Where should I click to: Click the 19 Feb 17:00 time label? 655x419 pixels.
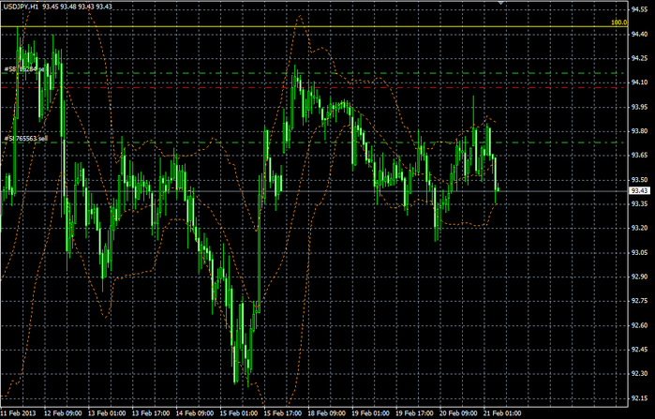(414, 413)
